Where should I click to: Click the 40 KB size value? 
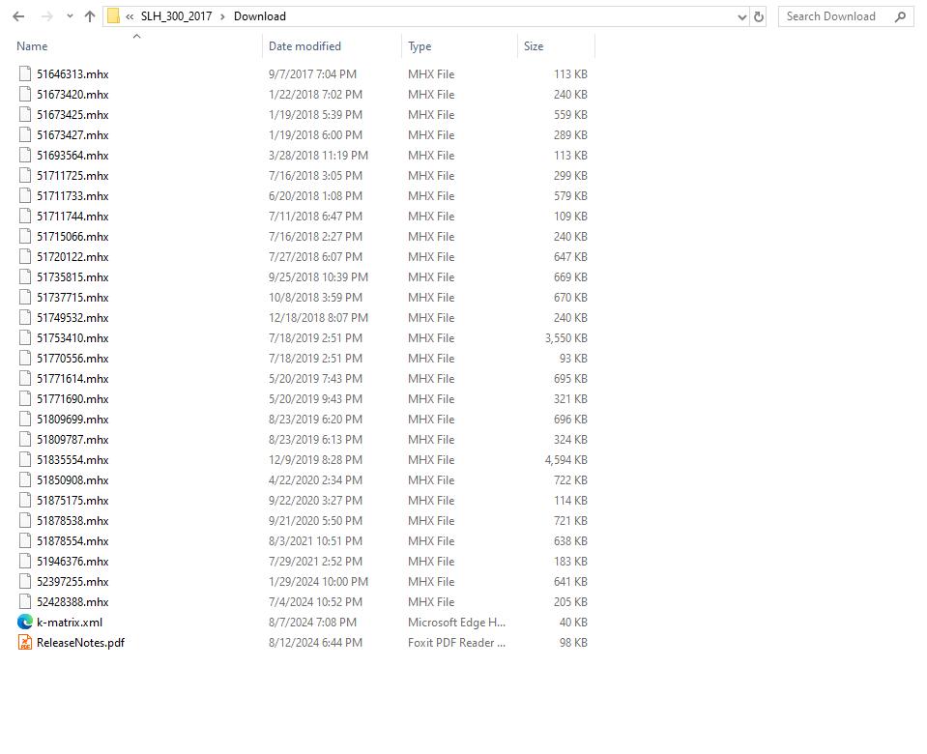(573, 623)
